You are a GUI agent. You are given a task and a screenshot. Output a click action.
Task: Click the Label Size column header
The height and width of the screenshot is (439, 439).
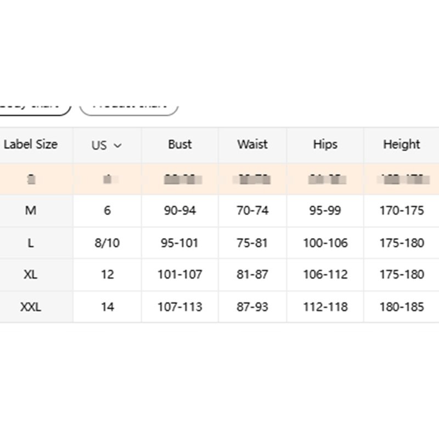click(31, 145)
